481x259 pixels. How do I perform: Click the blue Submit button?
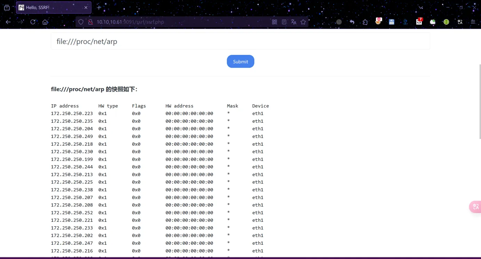[240, 62]
